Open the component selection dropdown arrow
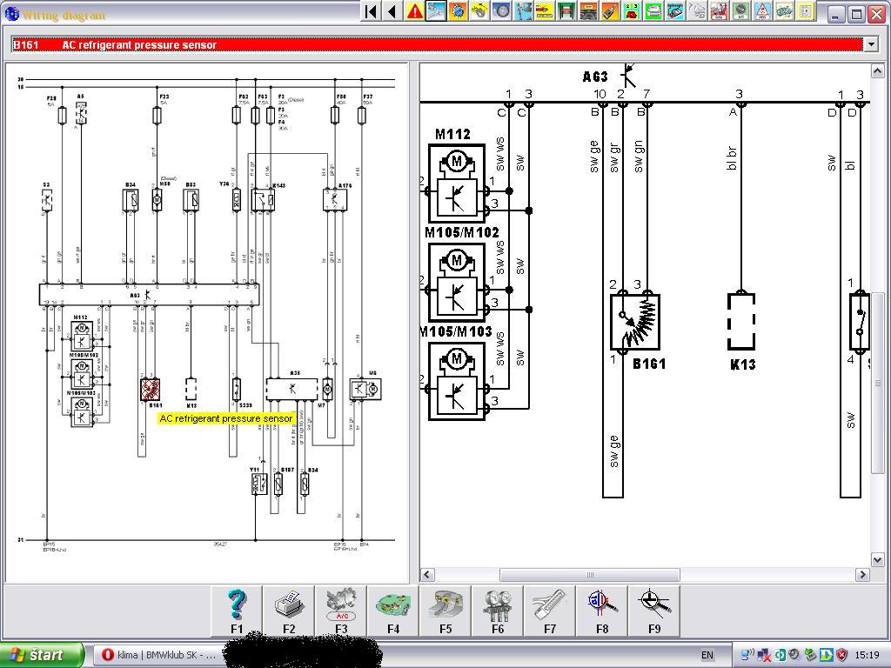The image size is (891, 668). [870, 44]
